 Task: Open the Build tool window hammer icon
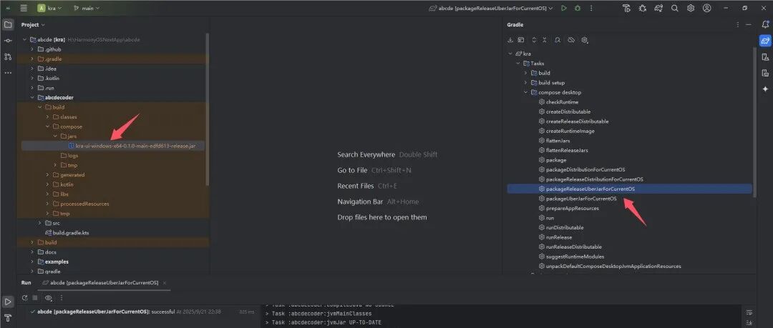[x=8, y=318]
